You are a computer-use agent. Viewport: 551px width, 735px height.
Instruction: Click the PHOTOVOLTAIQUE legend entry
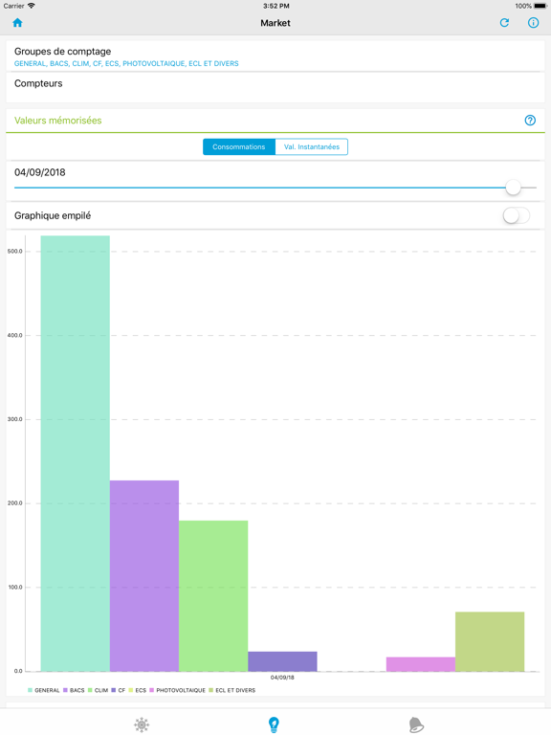pos(178,690)
